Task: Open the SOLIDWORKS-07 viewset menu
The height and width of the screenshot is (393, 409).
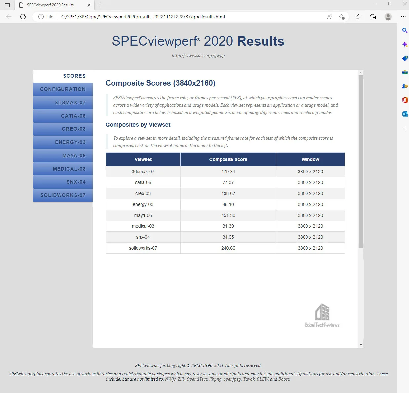Action: tap(63, 195)
